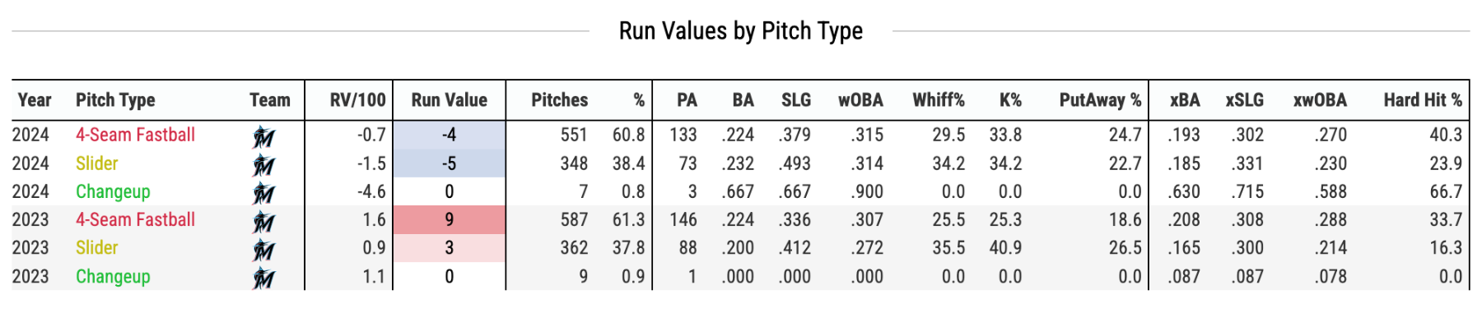Click the red Run Value 9 cell
This screenshot has height=322, width=1482.
point(450,219)
